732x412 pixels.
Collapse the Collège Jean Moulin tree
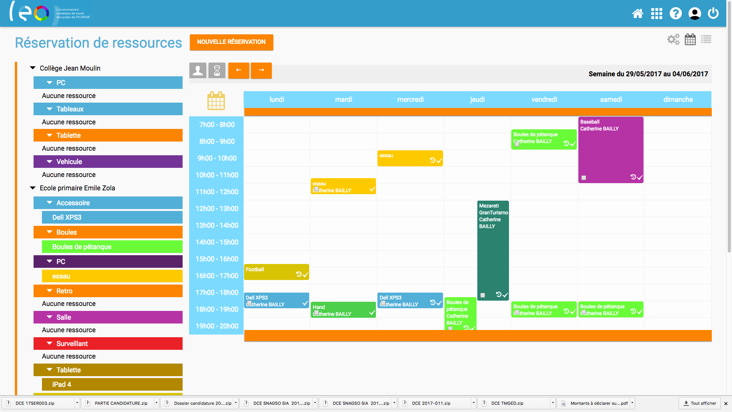click(33, 68)
